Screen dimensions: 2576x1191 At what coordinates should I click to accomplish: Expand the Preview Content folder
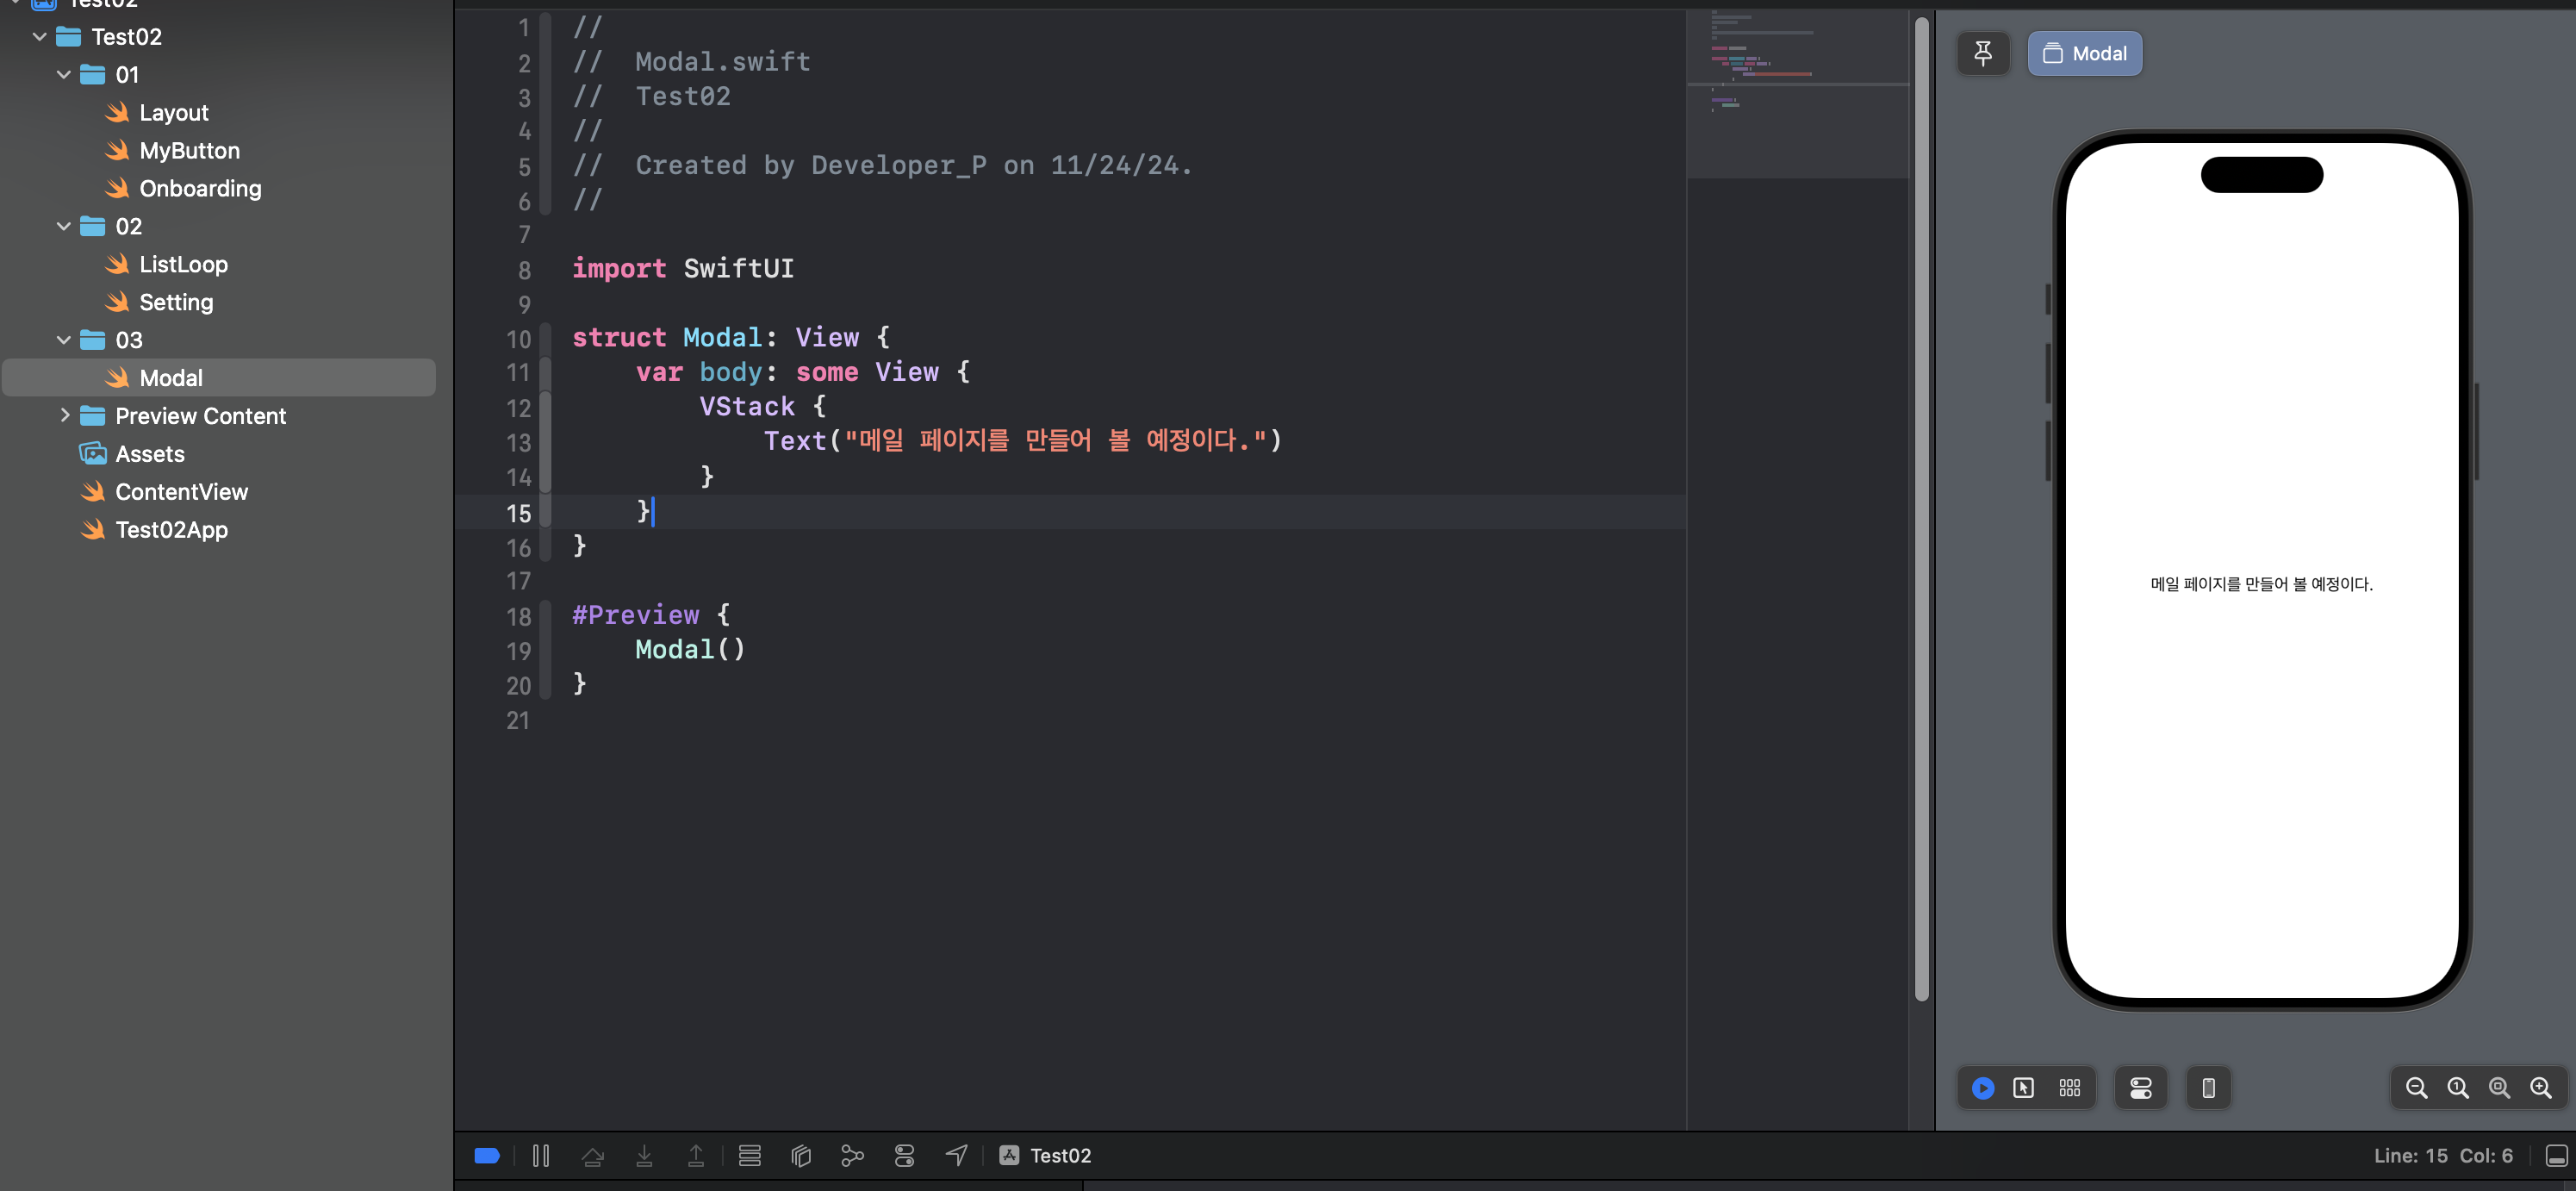coord(64,415)
